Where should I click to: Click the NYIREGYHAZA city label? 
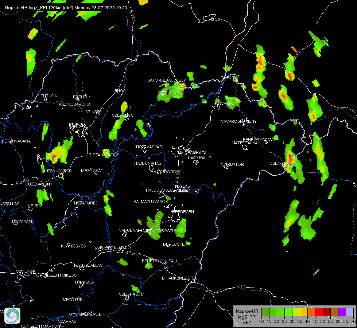point(193,153)
